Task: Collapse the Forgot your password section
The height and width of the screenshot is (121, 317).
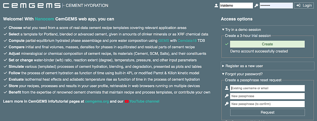Action: coord(242,74)
